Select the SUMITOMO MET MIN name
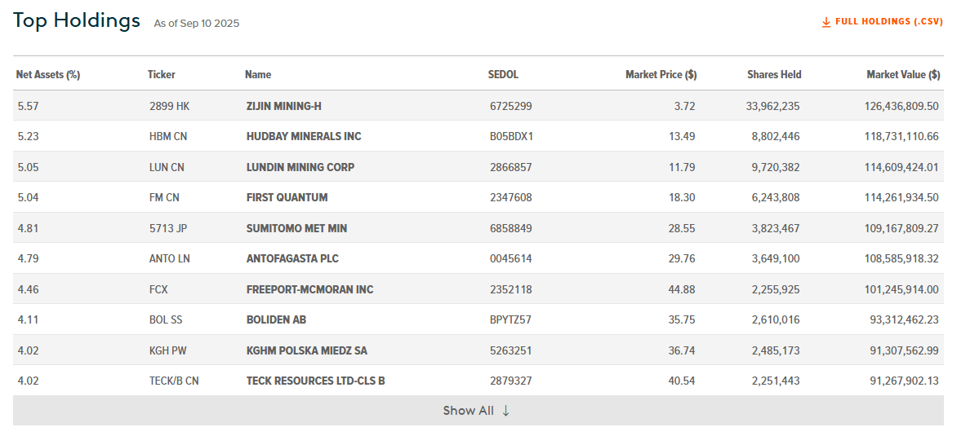The image size is (957, 436). pyautogui.click(x=296, y=228)
